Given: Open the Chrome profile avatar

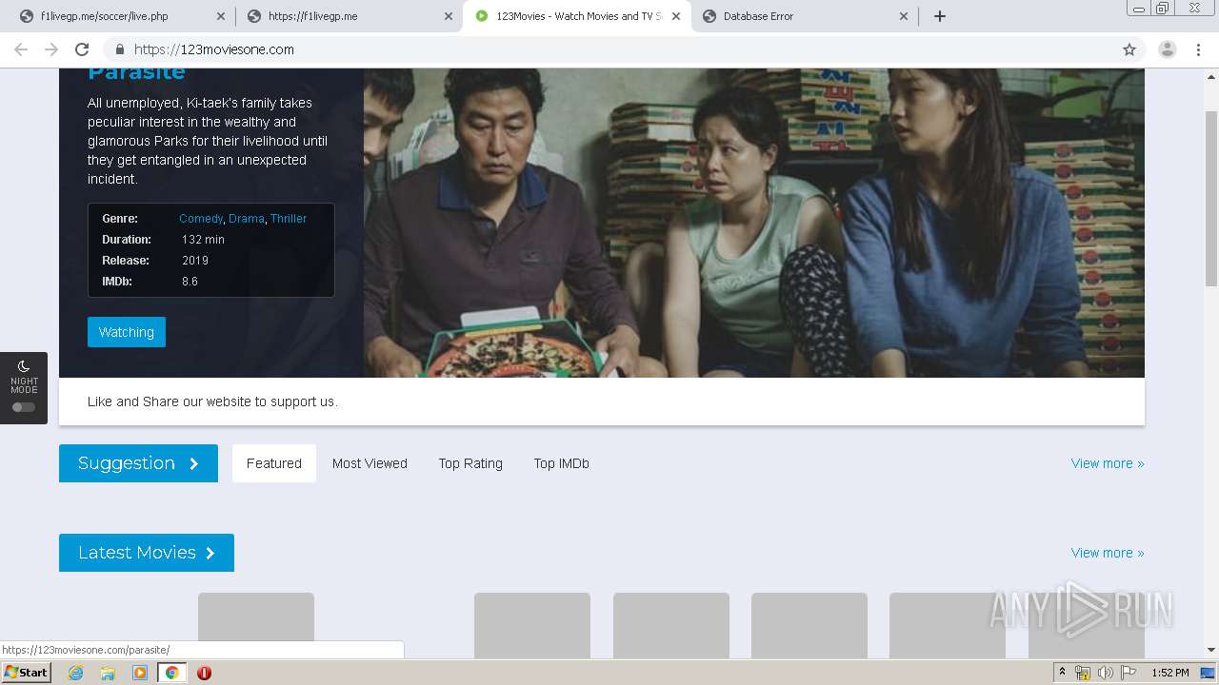Looking at the screenshot, I should 1168,49.
